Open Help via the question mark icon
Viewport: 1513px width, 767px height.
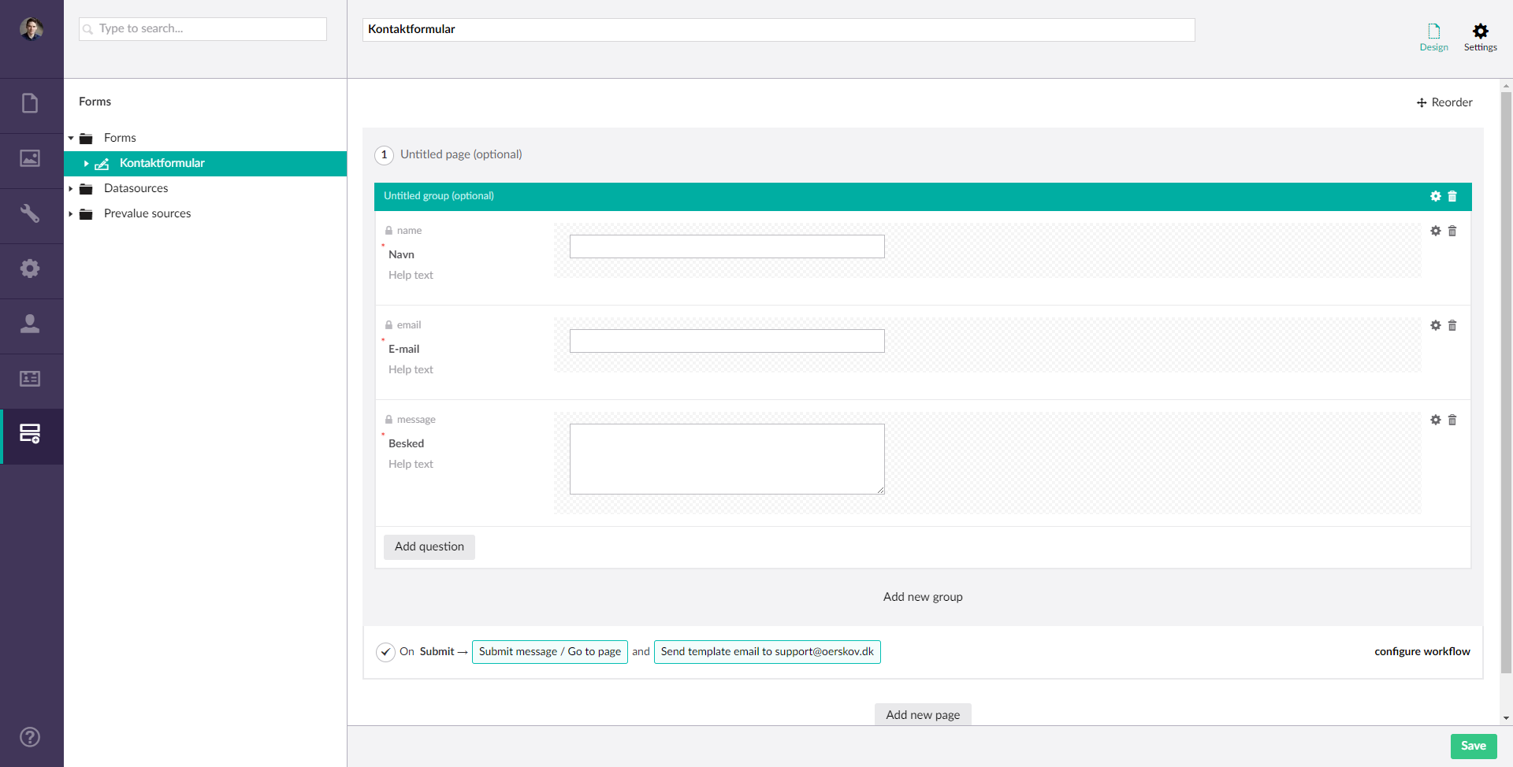[29, 737]
